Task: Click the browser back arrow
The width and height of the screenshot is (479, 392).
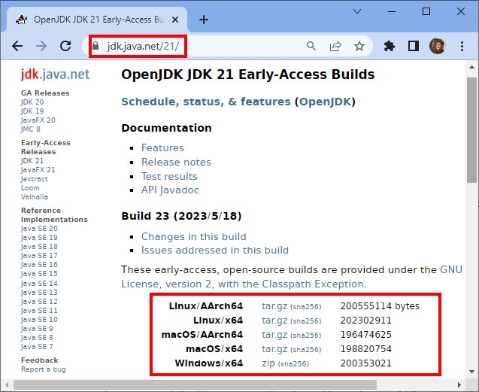Action: 17,46
